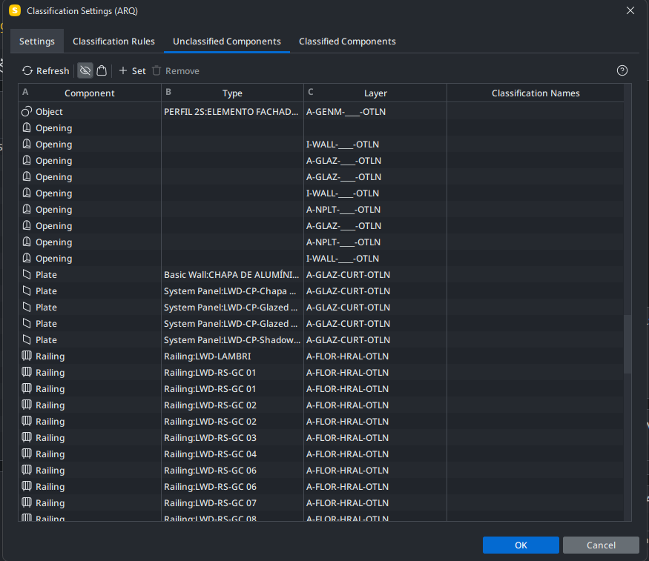Sort by the Layer column header
This screenshot has width=649, height=561.
(375, 93)
